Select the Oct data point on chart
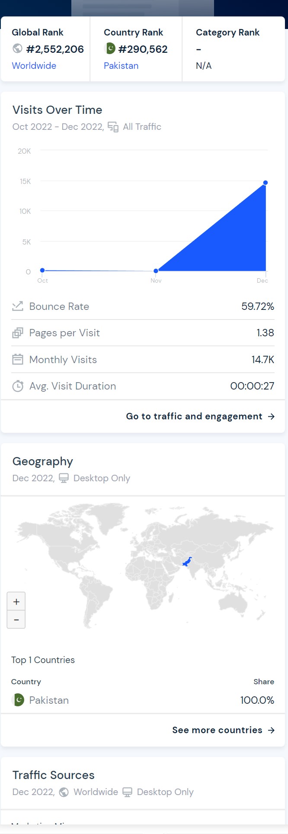The height and width of the screenshot is (834, 288). tap(42, 270)
